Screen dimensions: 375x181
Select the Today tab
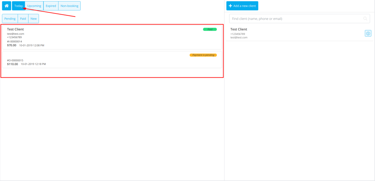coord(18,6)
